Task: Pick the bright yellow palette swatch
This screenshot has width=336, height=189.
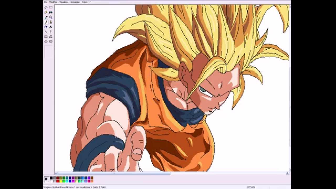Action: pos(61,181)
